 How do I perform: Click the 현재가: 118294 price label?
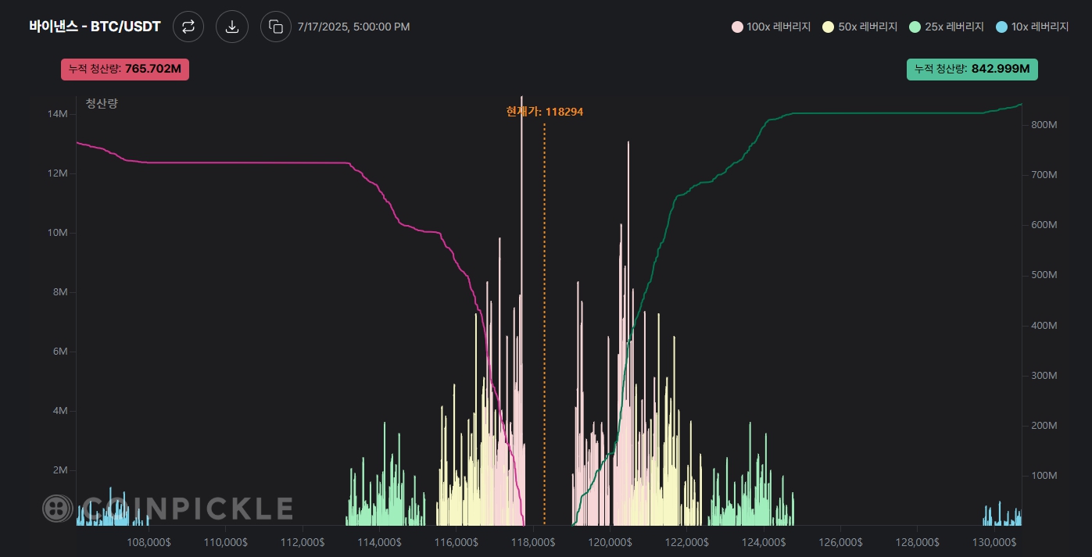coord(545,112)
